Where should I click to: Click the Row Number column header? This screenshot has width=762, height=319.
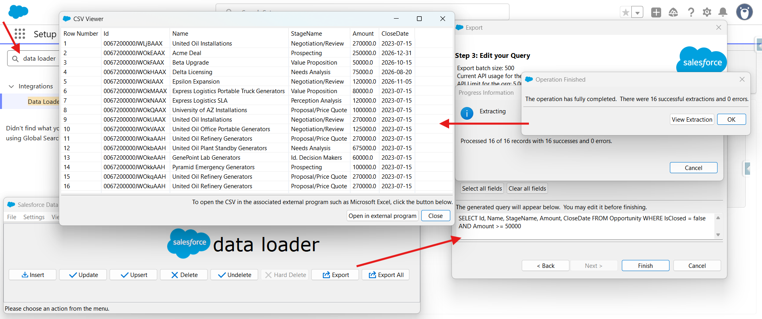click(81, 34)
